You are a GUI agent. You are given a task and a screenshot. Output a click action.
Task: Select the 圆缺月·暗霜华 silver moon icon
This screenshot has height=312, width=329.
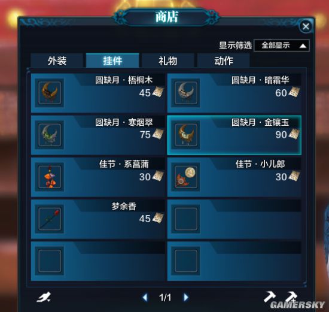click(186, 93)
